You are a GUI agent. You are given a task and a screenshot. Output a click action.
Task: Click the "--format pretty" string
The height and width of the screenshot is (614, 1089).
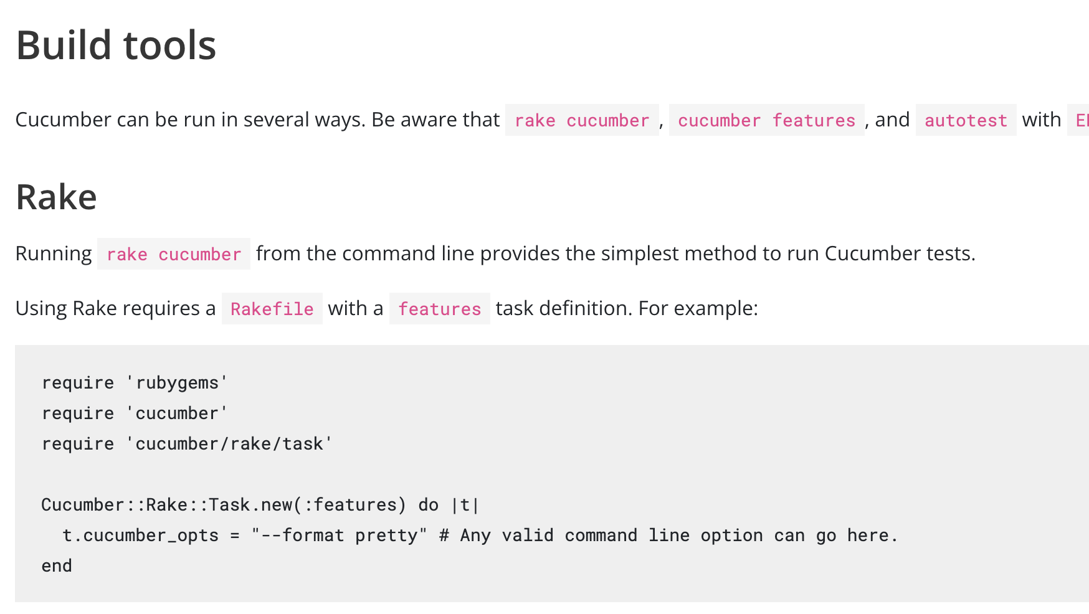click(340, 536)
